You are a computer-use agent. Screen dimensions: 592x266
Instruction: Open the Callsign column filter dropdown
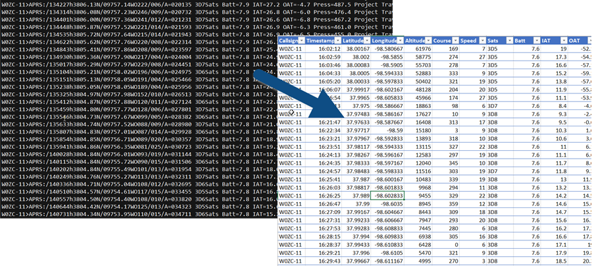tap(301, 40)
